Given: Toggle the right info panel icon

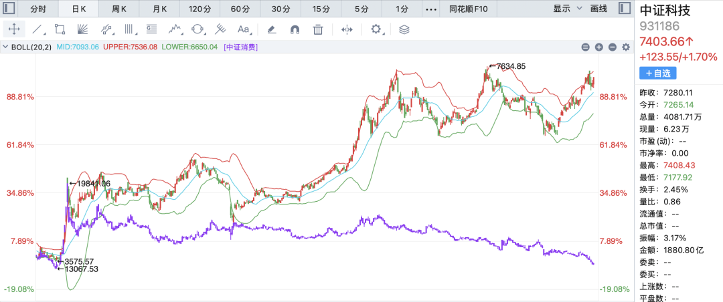Looking at the screenshot, I should [x=625, y=8].
